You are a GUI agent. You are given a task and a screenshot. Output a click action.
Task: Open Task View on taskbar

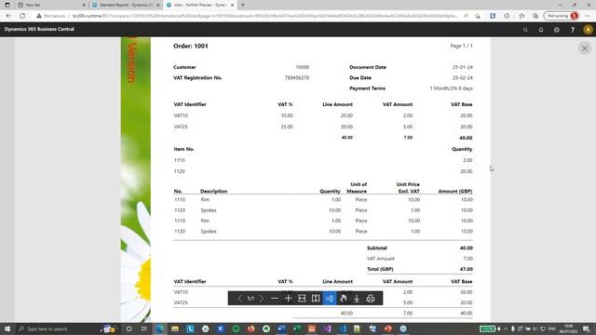pyautogui.click(x=144, y=328)
